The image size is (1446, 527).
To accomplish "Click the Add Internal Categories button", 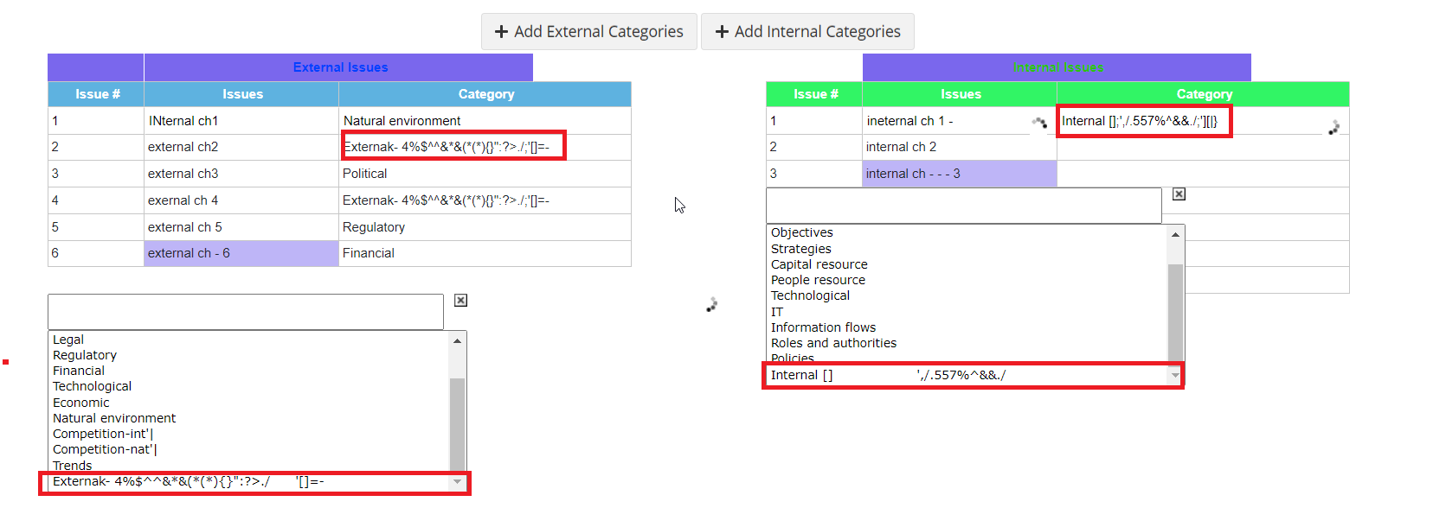I will [x=807, y=32].
